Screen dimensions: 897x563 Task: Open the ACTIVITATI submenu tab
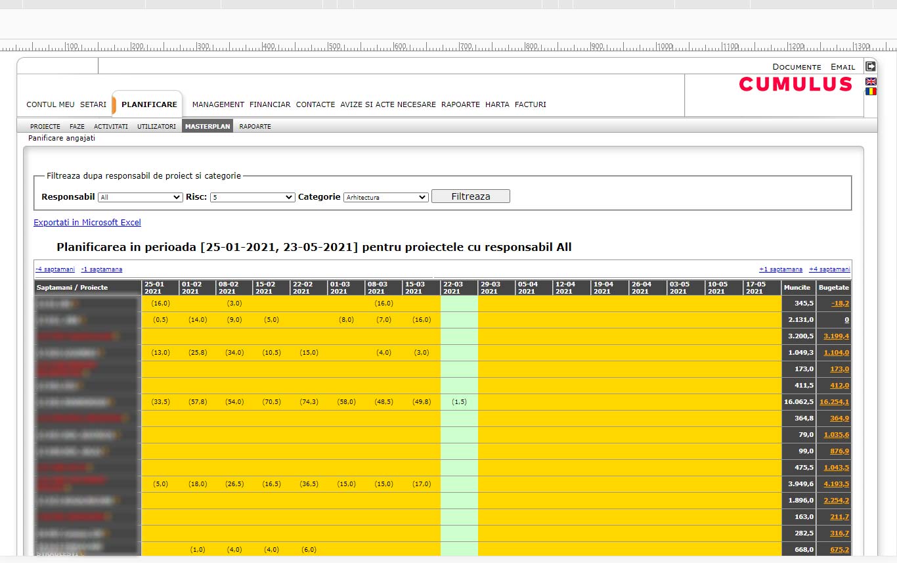(111, 126)
